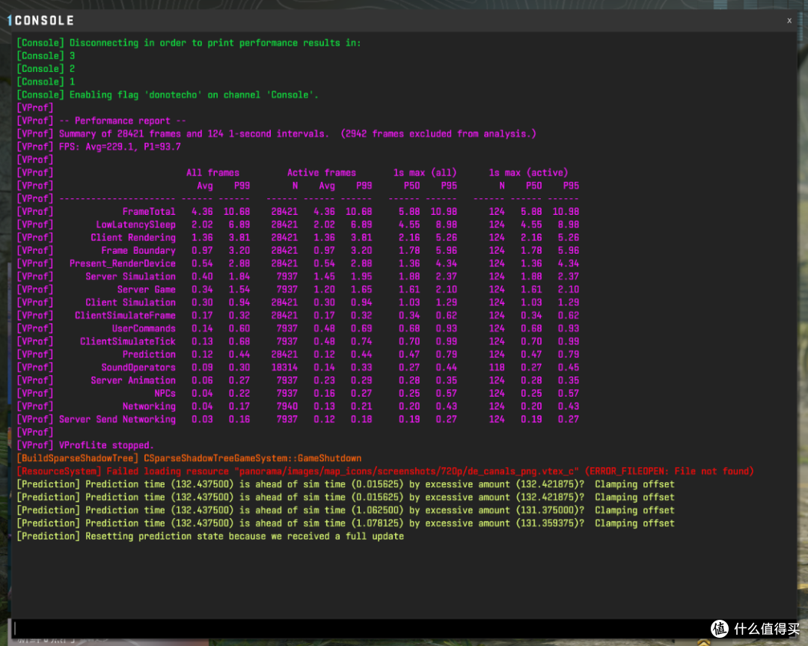Click the Prediction row label in table

[x=149, y=354]
